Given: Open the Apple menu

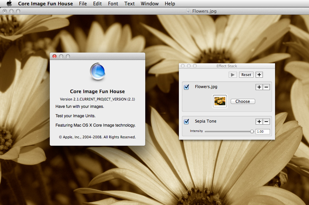Looking at the screenshot, I should coord(9,4).
